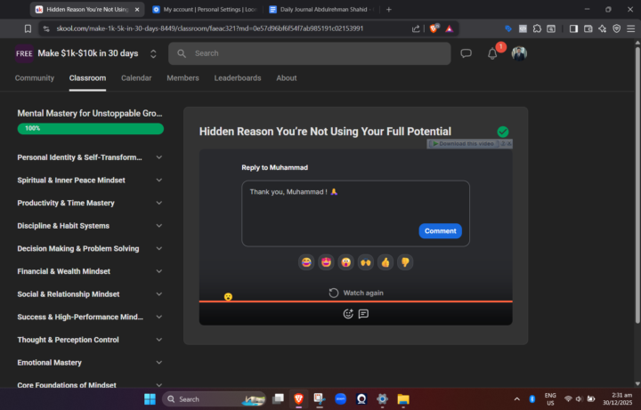Click the thumbs down reaction
641x410 pixels.
click(405, 262)
